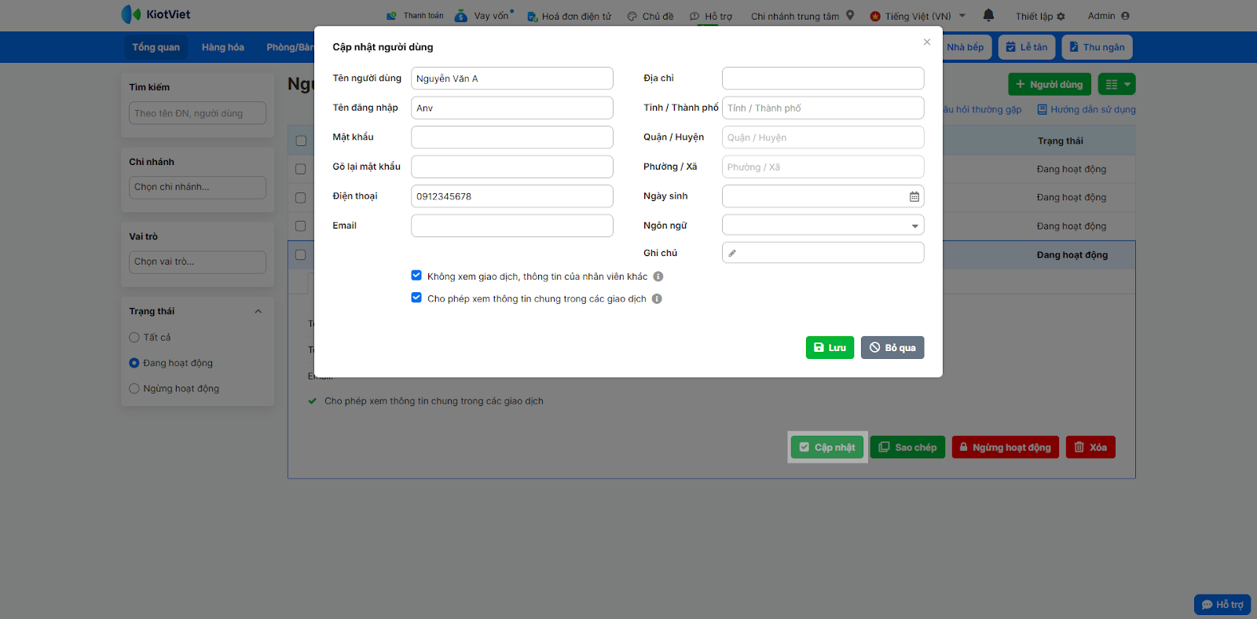Open the Phường / Xã combo box
1257x619 pixels.
coord(823,167)
